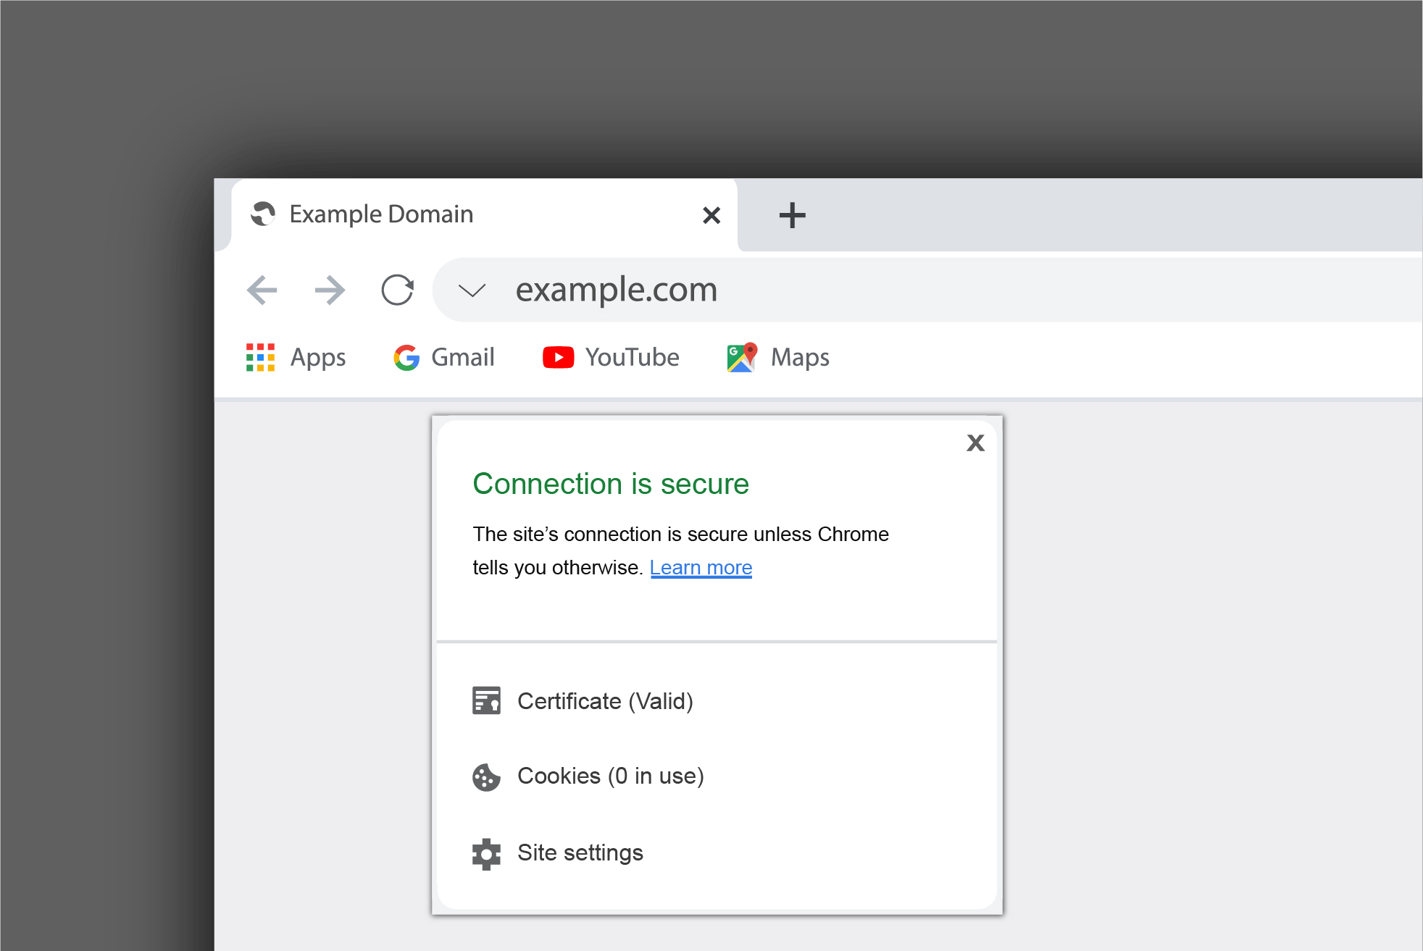
Task: Click the Cookies icon
Action: (488, 775)
